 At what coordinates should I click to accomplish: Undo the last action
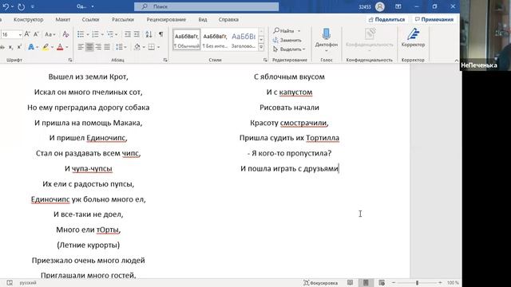(6, 6)
